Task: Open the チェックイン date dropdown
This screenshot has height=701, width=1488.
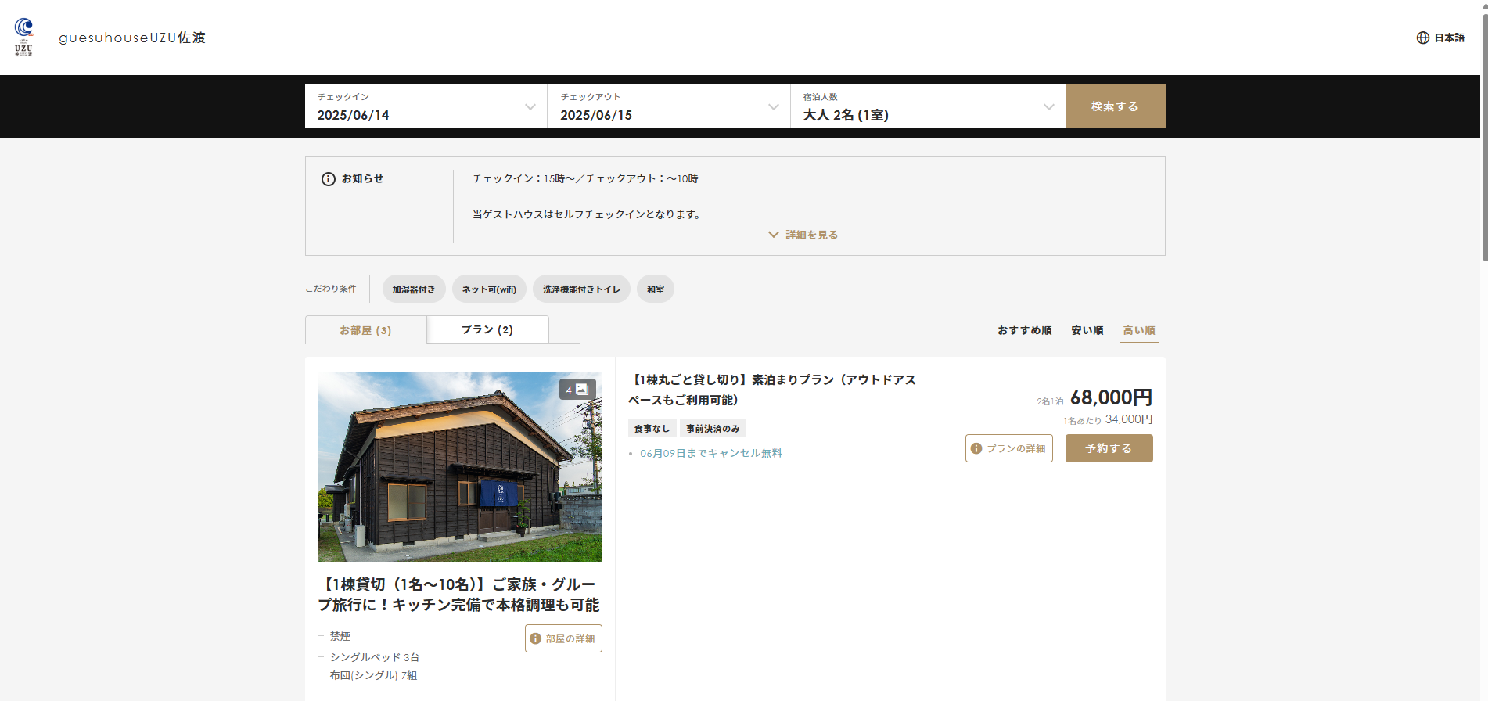Action: point(426,106)
